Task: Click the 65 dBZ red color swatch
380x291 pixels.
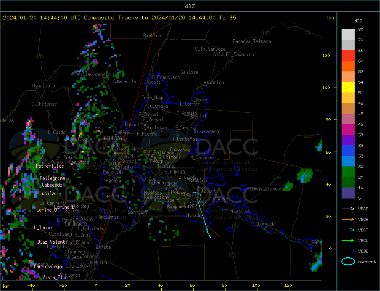Action: click(348, 55)
